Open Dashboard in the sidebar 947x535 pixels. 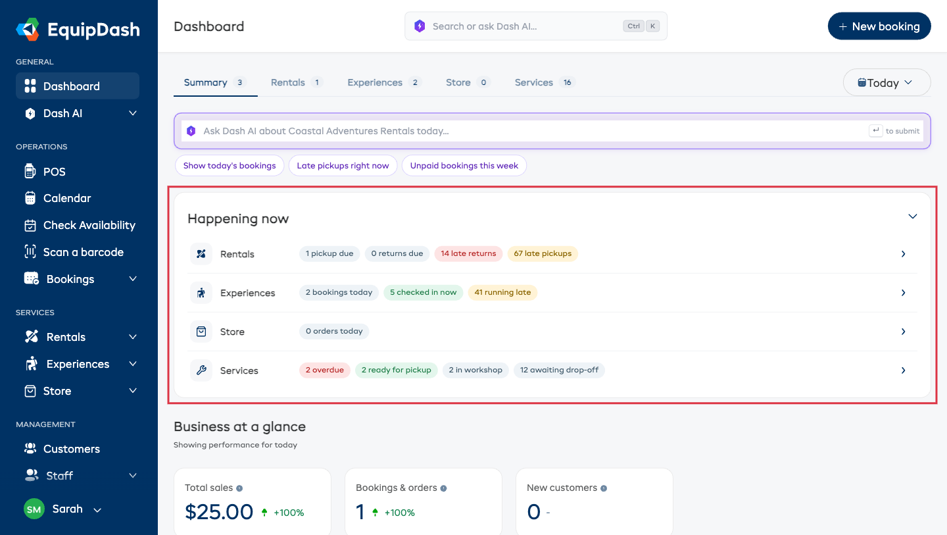(78, 86)
